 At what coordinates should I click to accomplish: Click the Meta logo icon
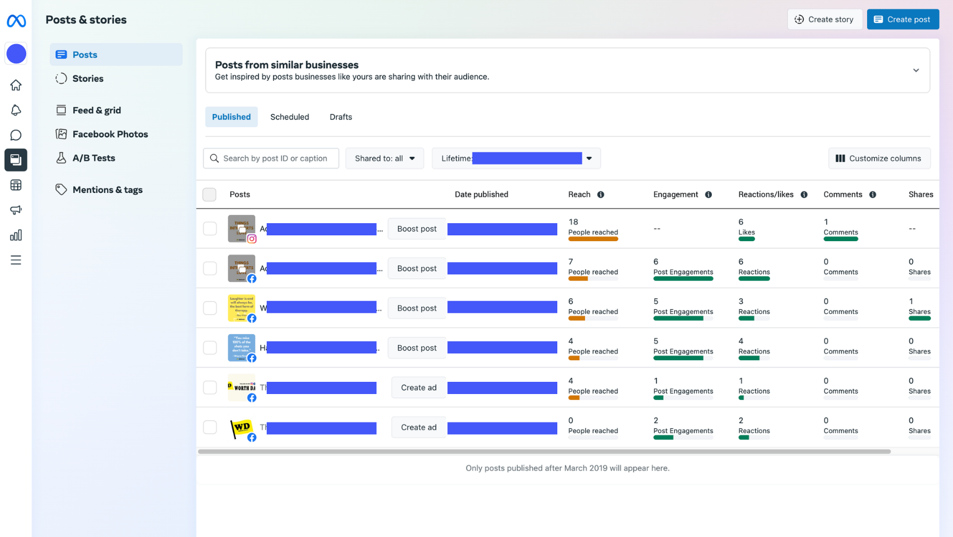pyautogui.click(x=16, y=21)
